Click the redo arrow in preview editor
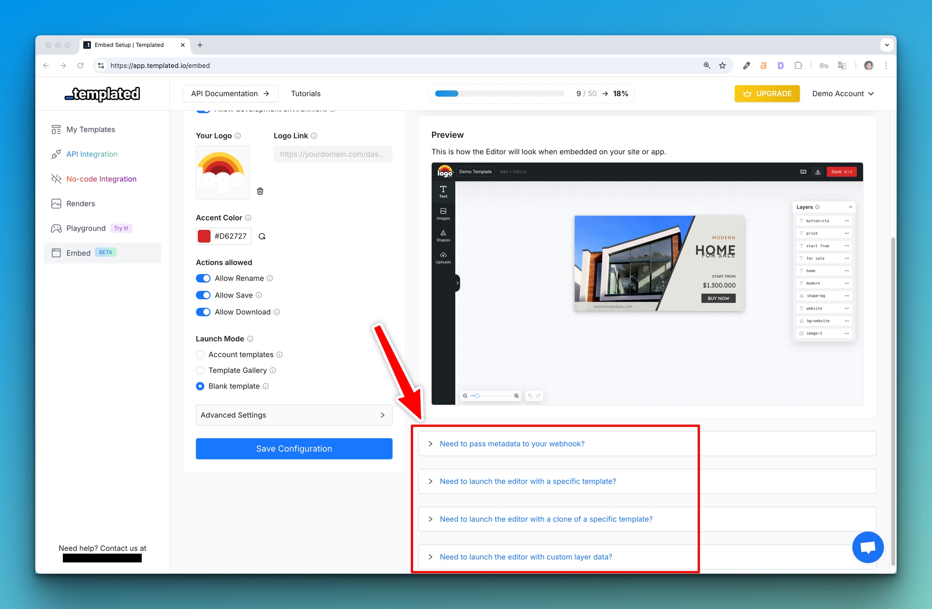Screen dimensions: 932x609 tap(538, 396)
